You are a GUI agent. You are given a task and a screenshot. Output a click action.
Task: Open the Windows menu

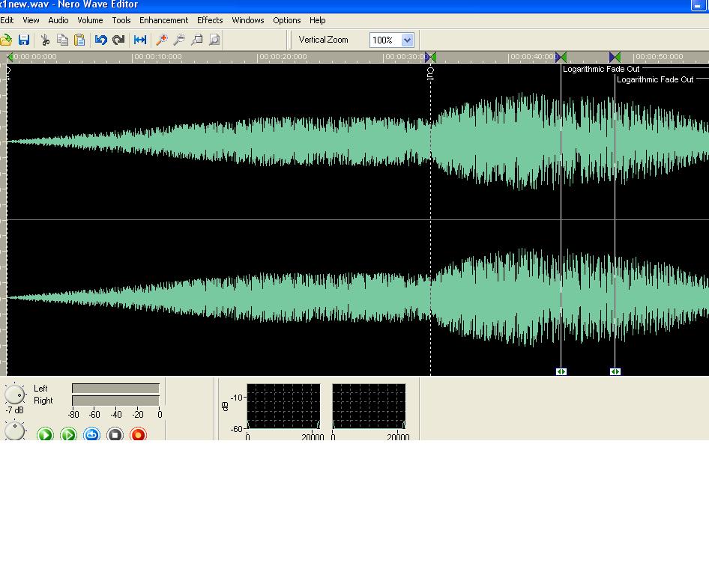pyautogui.click(x=248, y=20)
